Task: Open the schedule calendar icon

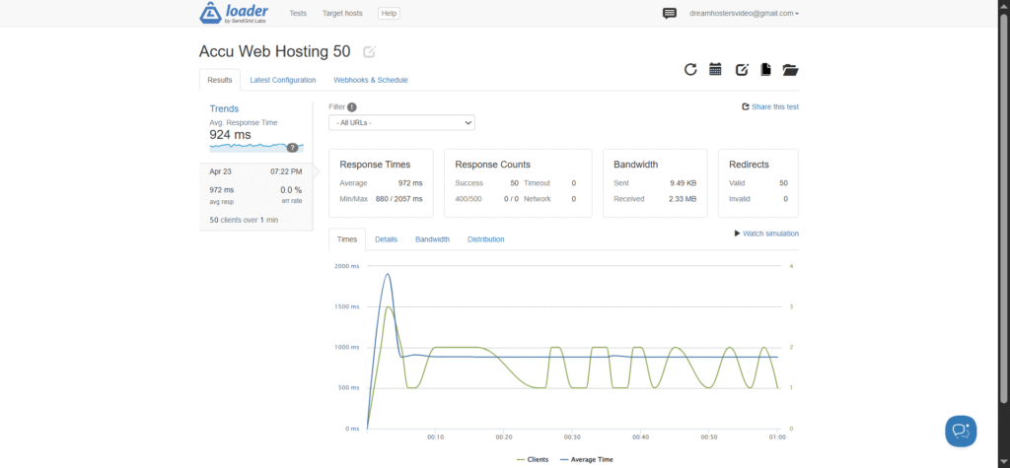Action: tap(715, 70)
